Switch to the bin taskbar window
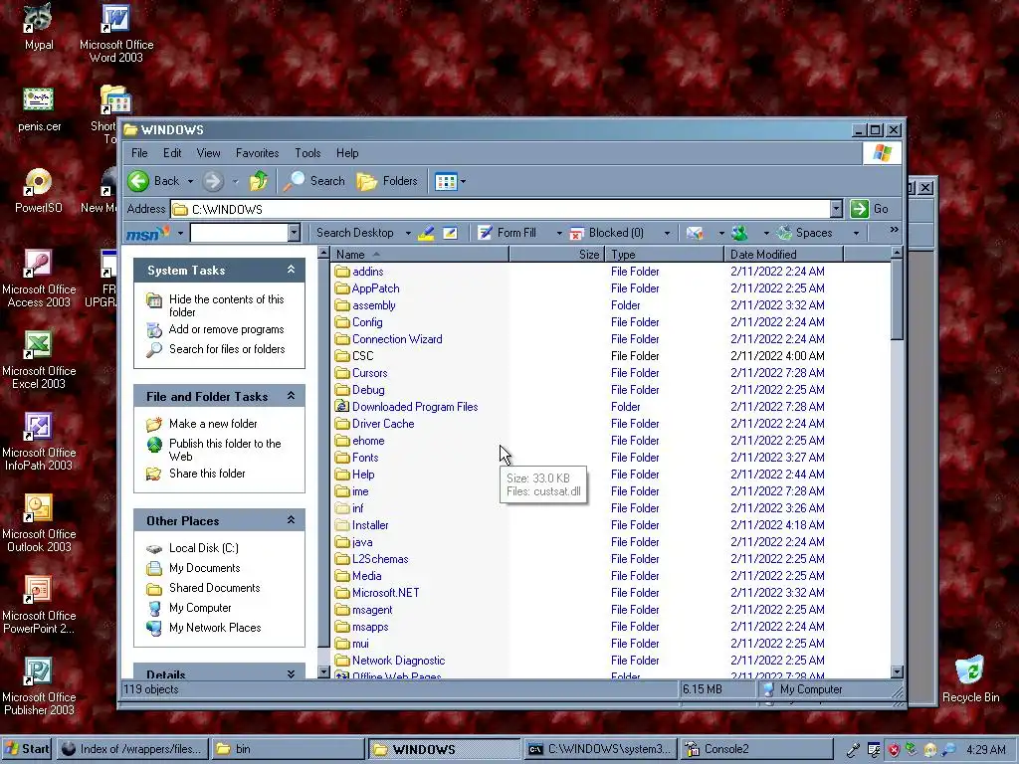Screen dimensions: 1019x764 [x=288, y=749]
